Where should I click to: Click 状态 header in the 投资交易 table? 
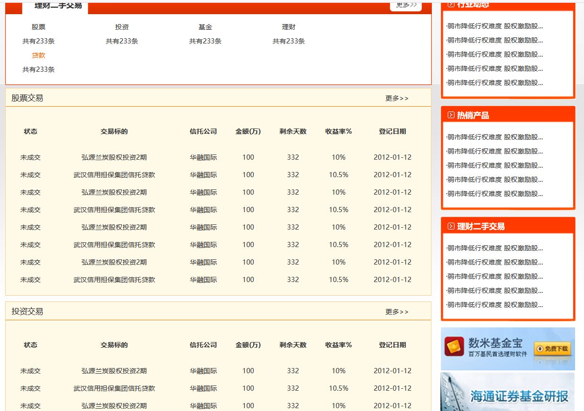click(x=31, y=345)
